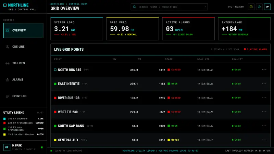Toggle the red square marker for River Sub 138
The width and height of the screenshot is (274, 154).
55,98
